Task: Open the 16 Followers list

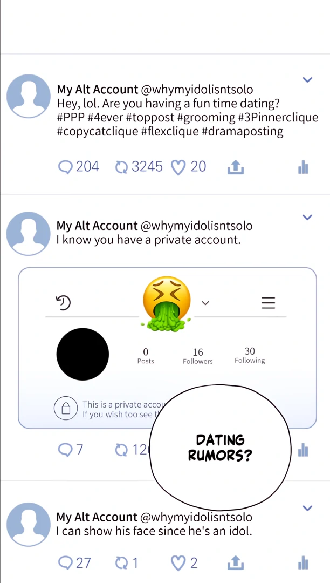Action: 198,356
